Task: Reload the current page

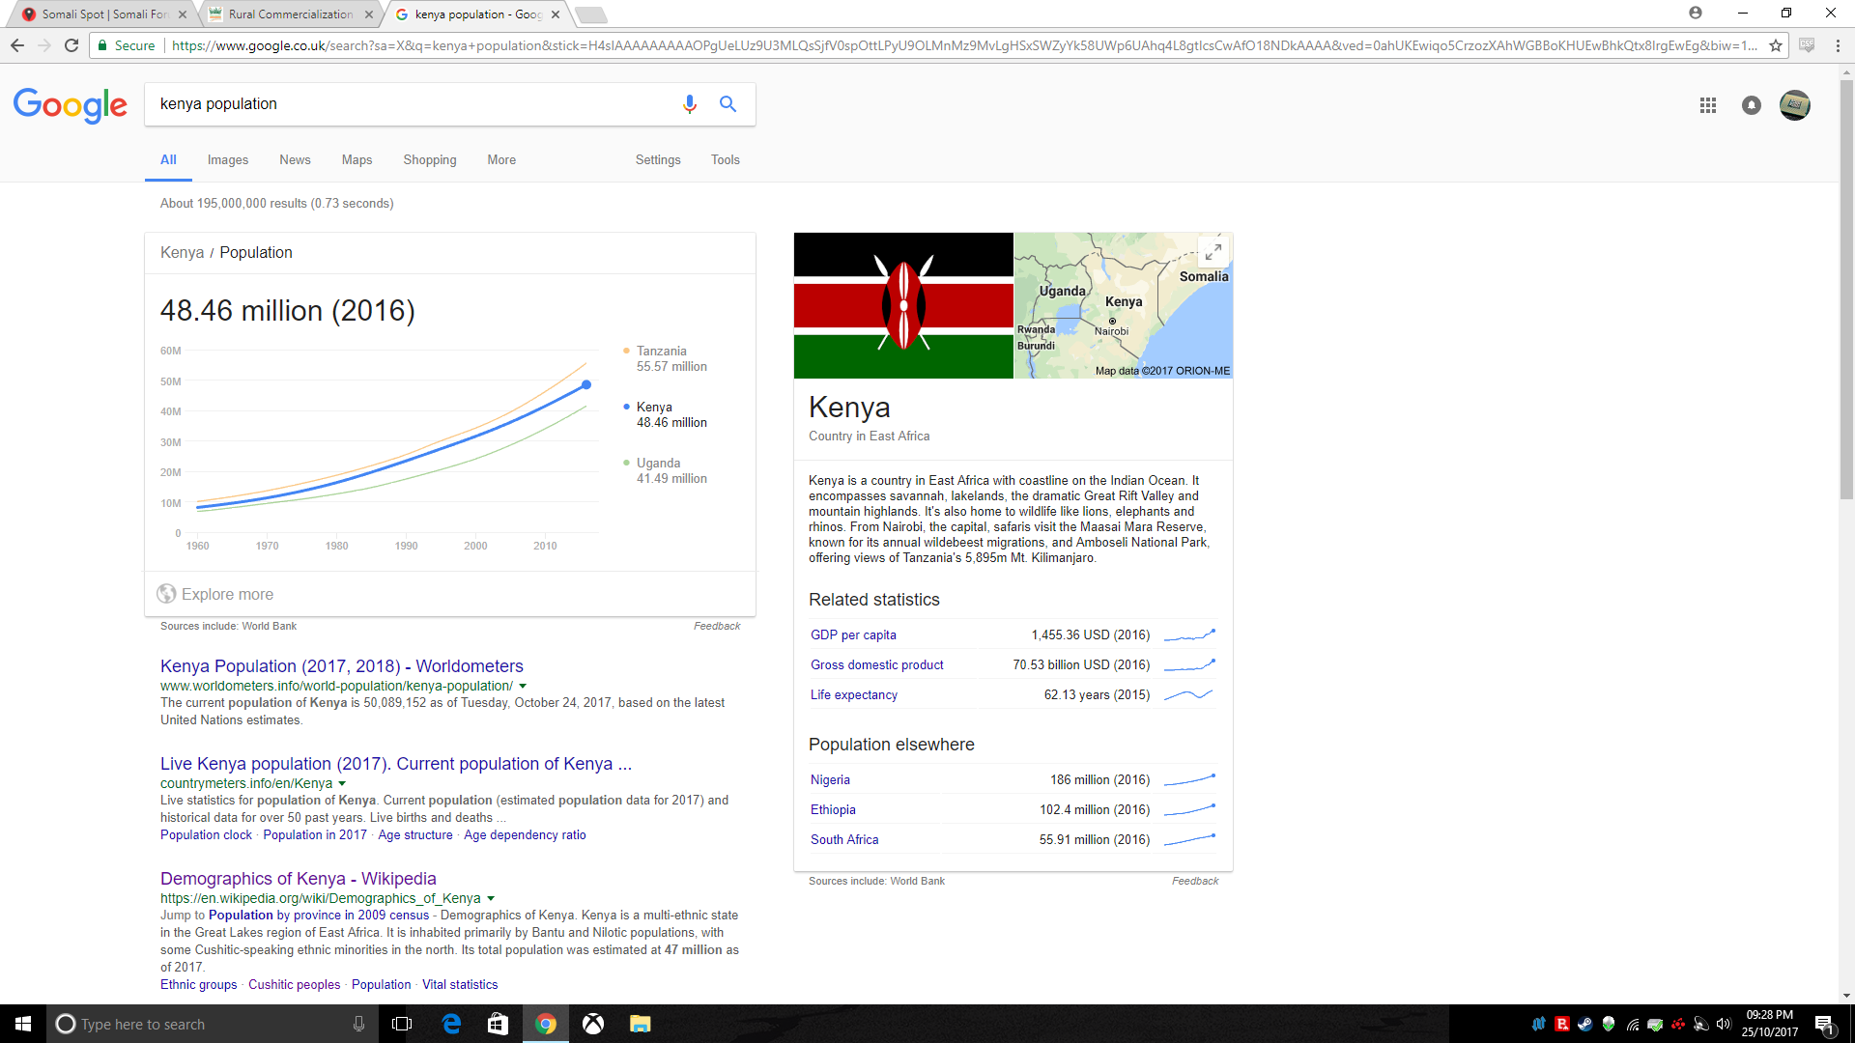Action: pos(71,45)
